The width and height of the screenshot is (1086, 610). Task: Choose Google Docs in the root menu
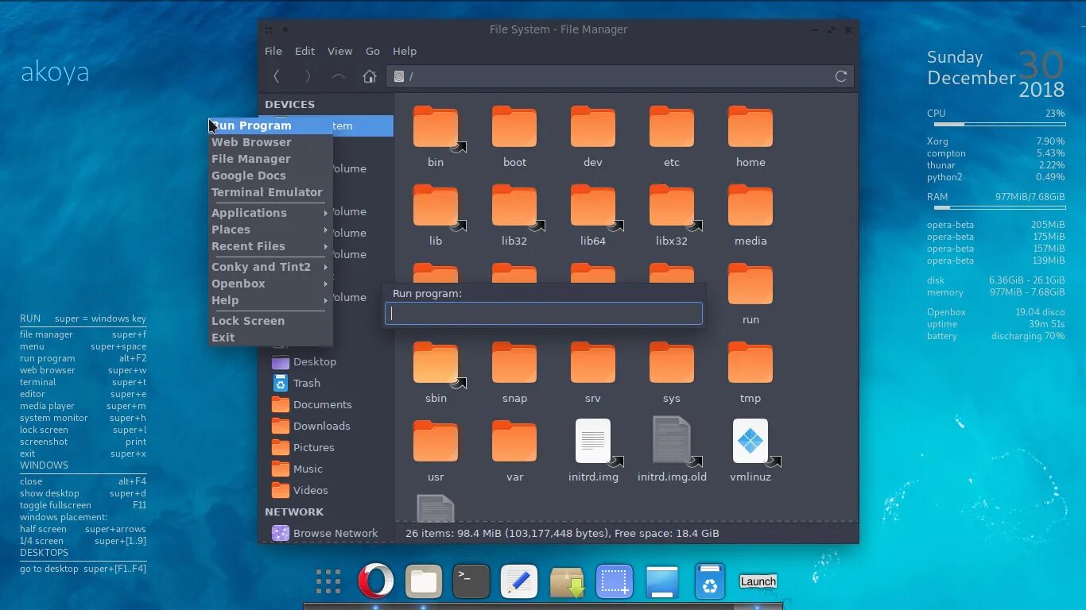(x=270, y=176)
